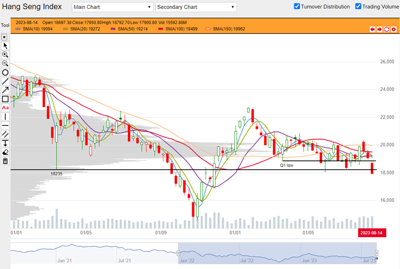The image size is (400, 269).
Task: Choose the rectangle drawing tool
Action: [x=5, y=99]
